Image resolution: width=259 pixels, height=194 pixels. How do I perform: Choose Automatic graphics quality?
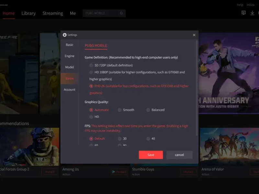(91, 110)
